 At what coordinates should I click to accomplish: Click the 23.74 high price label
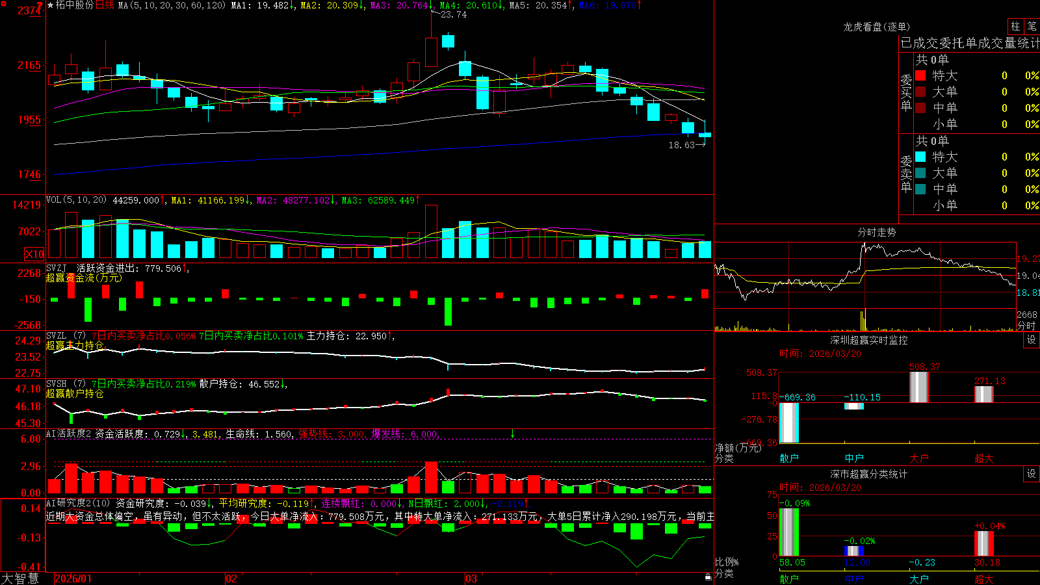[454, 14]
